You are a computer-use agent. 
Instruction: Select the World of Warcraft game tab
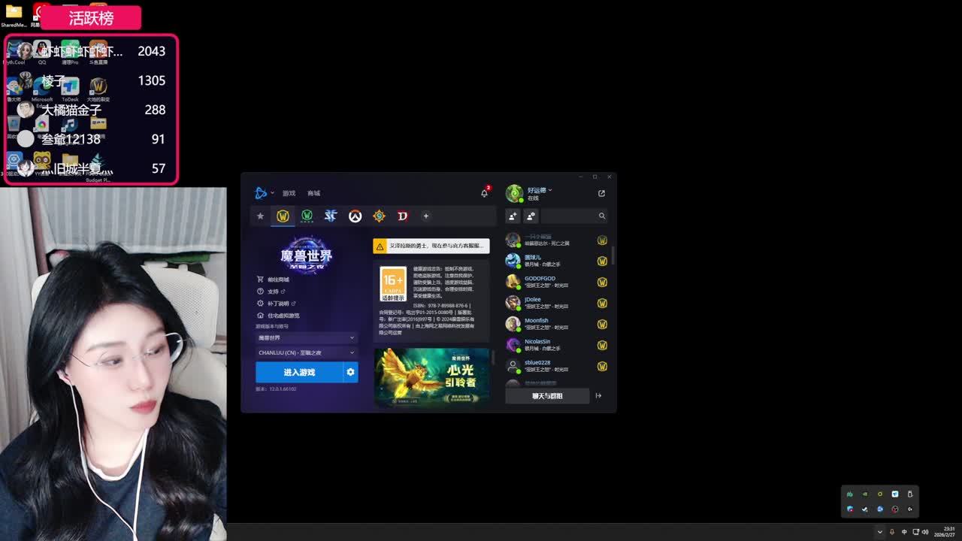click(x=283, y=216)
